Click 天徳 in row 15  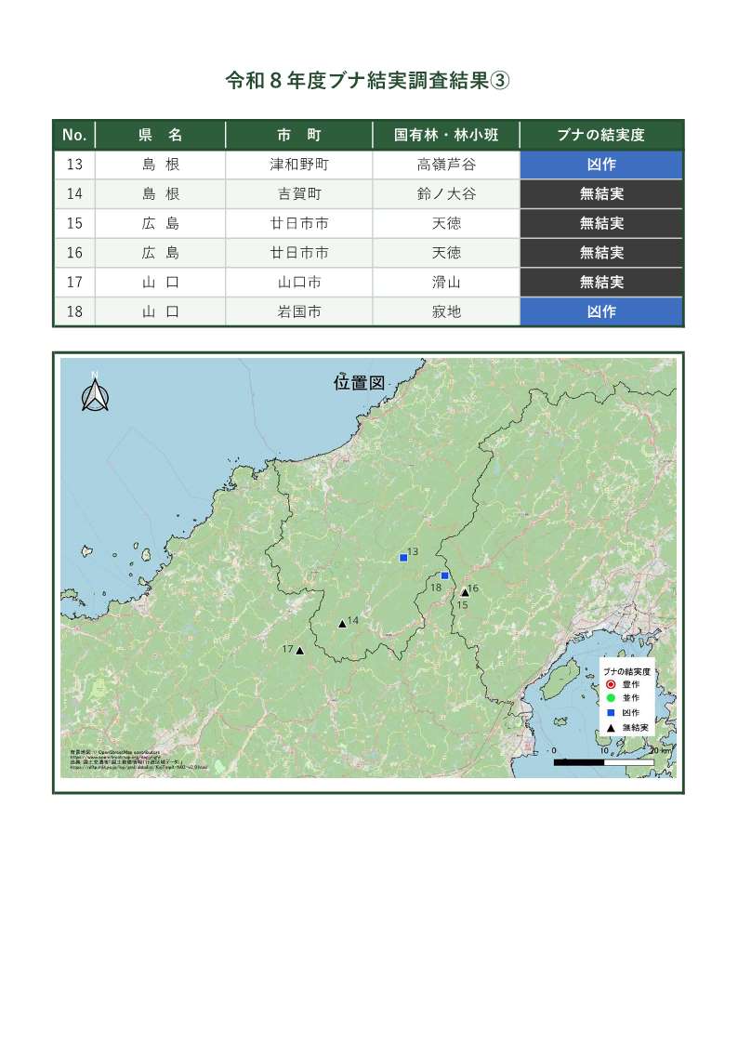(x=446, y=223)
